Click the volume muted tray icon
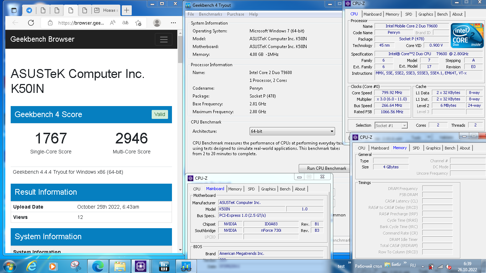This screenshot has height=273, width=486. [449, 266]
